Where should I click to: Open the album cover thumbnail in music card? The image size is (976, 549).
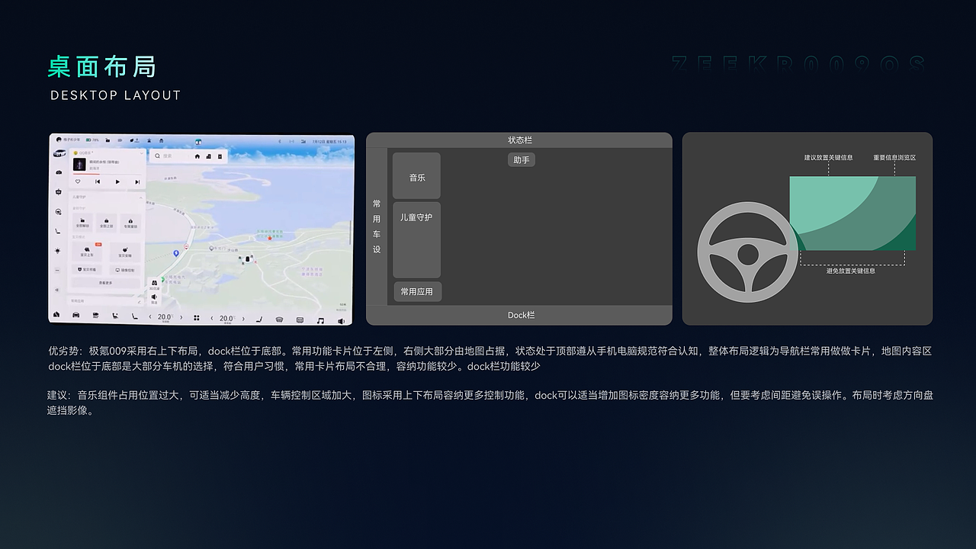(x=79, y=164)
